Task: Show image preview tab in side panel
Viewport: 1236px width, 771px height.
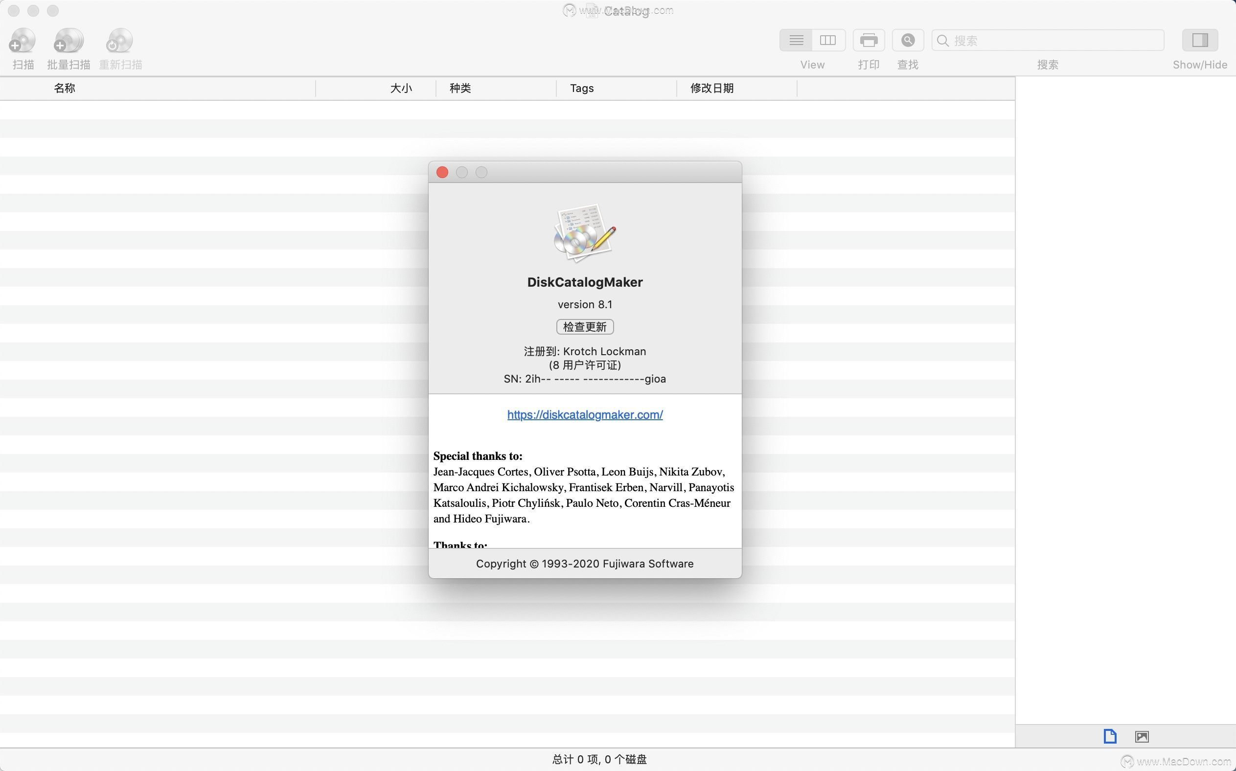Action: tap(1142, 736)
